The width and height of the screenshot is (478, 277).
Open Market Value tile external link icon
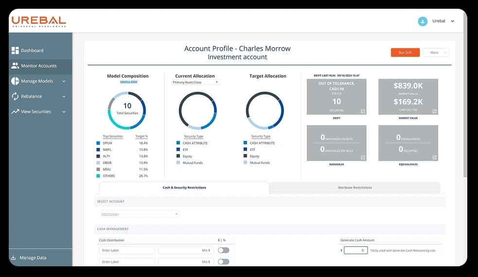coord(434,111)
